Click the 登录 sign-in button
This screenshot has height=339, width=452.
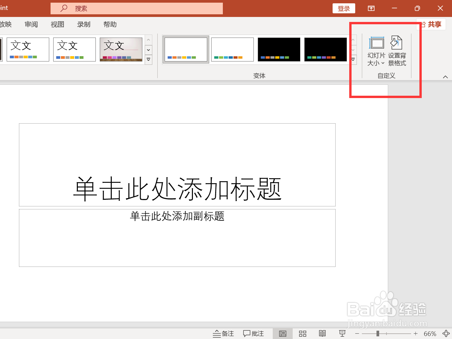click(x=344, y=8)
